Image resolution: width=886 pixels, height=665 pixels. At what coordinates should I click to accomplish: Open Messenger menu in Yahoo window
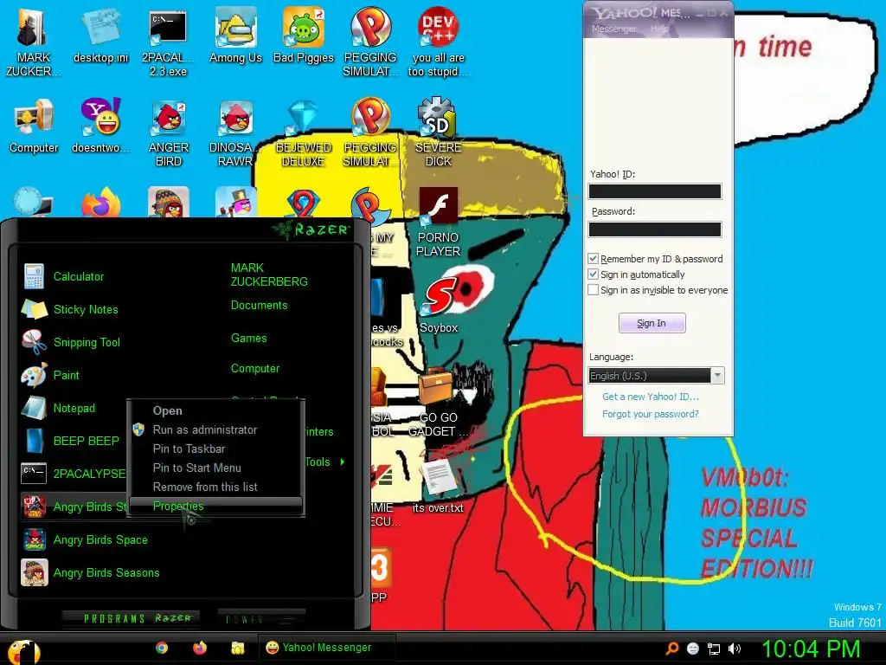tap(613, 29)
